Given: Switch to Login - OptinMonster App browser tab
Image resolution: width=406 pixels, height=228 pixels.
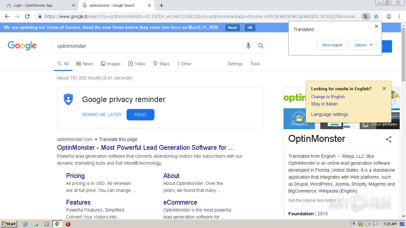Looking at the screenshot, I should 39,5.
